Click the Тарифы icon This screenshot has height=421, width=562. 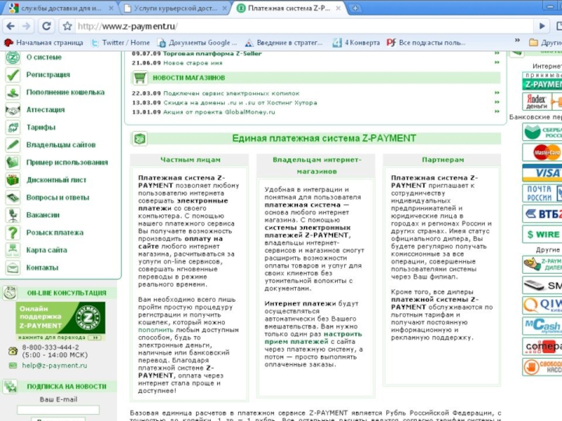[x=13, y=128]
